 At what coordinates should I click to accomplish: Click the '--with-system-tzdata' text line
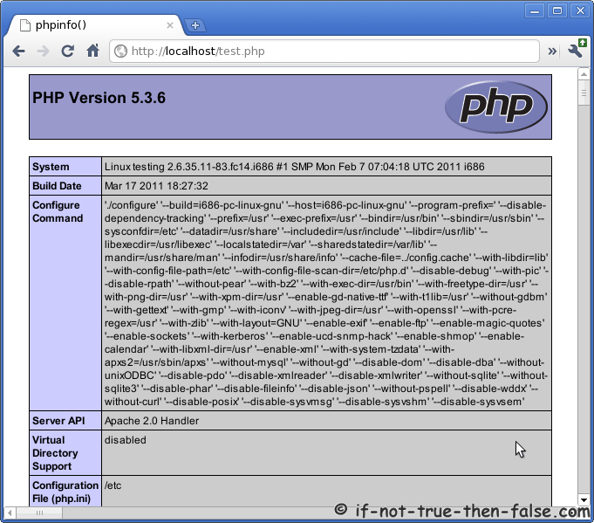click(x=280, y=349)
